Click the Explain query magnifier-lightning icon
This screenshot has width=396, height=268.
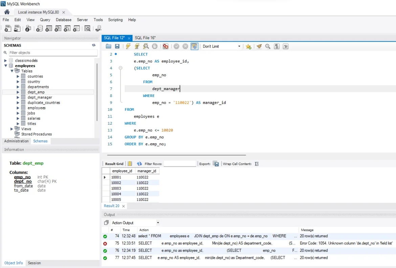(x=146, y=46)
